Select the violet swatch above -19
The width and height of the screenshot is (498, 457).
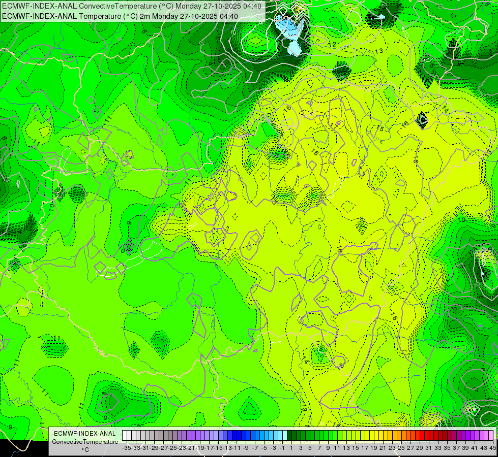[x=198, y=436]
